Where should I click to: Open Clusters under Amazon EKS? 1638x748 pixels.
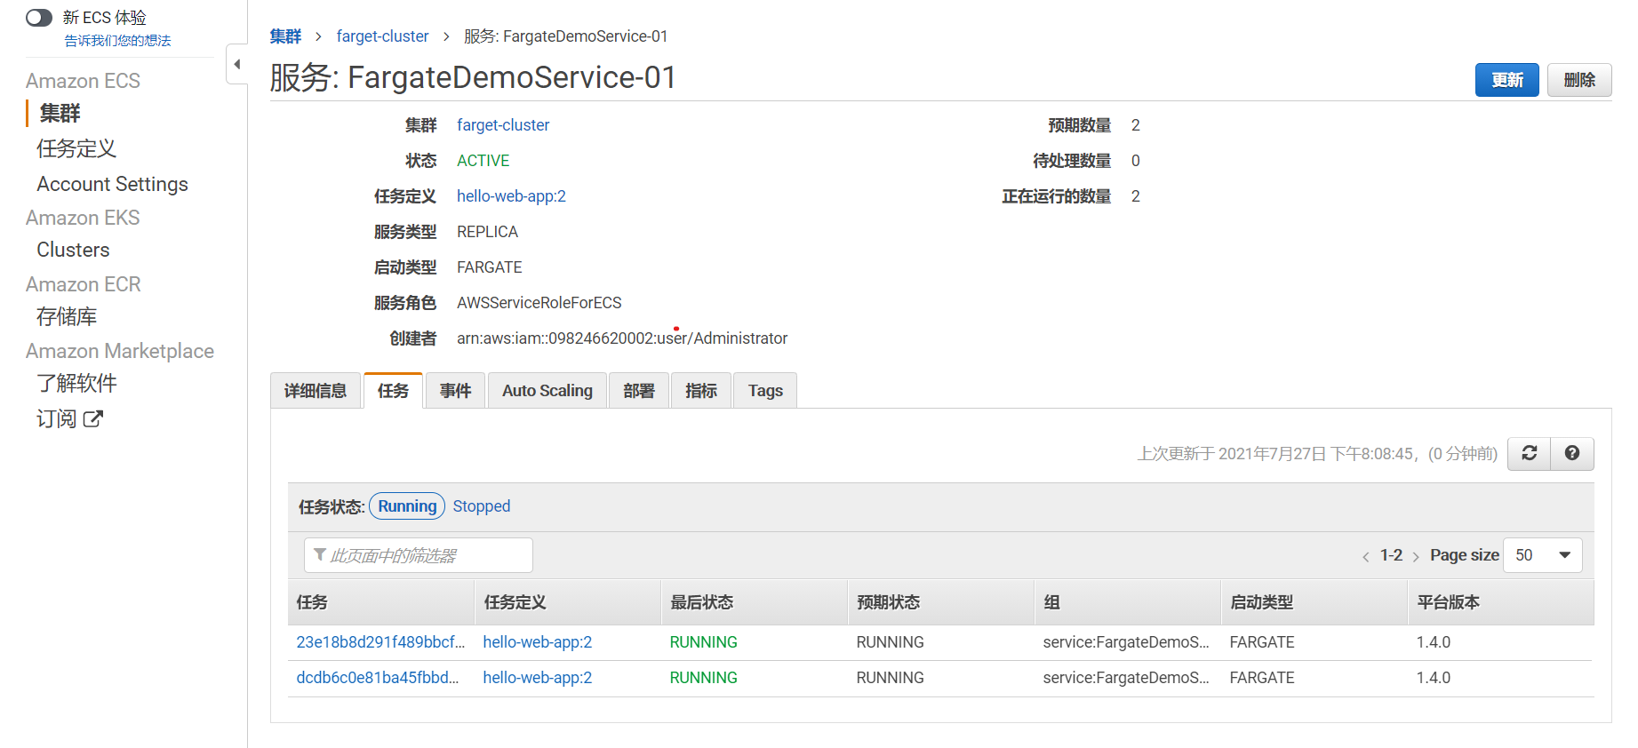(x=73, y=250)
